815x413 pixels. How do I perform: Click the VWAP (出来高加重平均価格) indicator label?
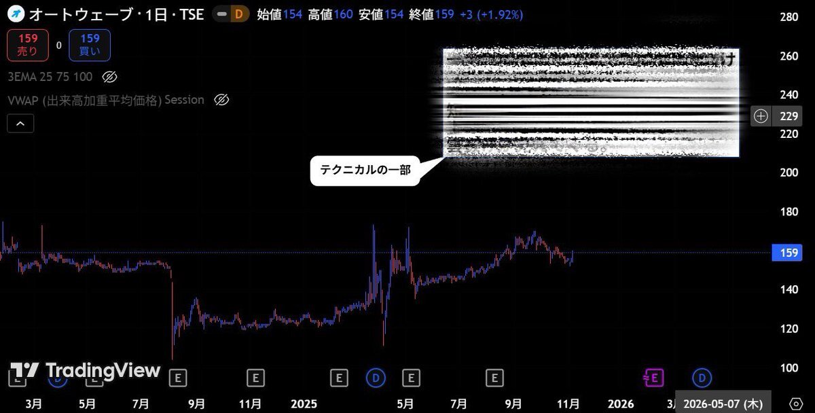click(105, 100)
